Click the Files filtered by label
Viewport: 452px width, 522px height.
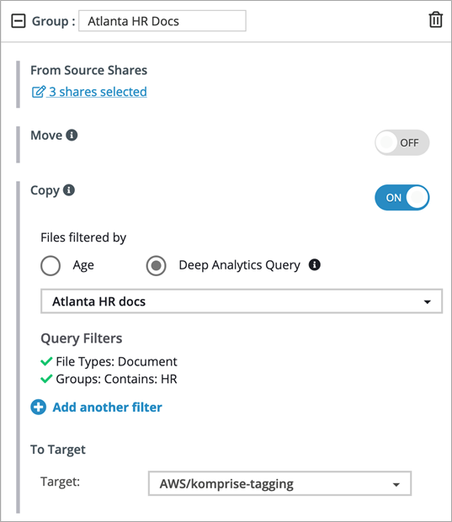(83, 237)
